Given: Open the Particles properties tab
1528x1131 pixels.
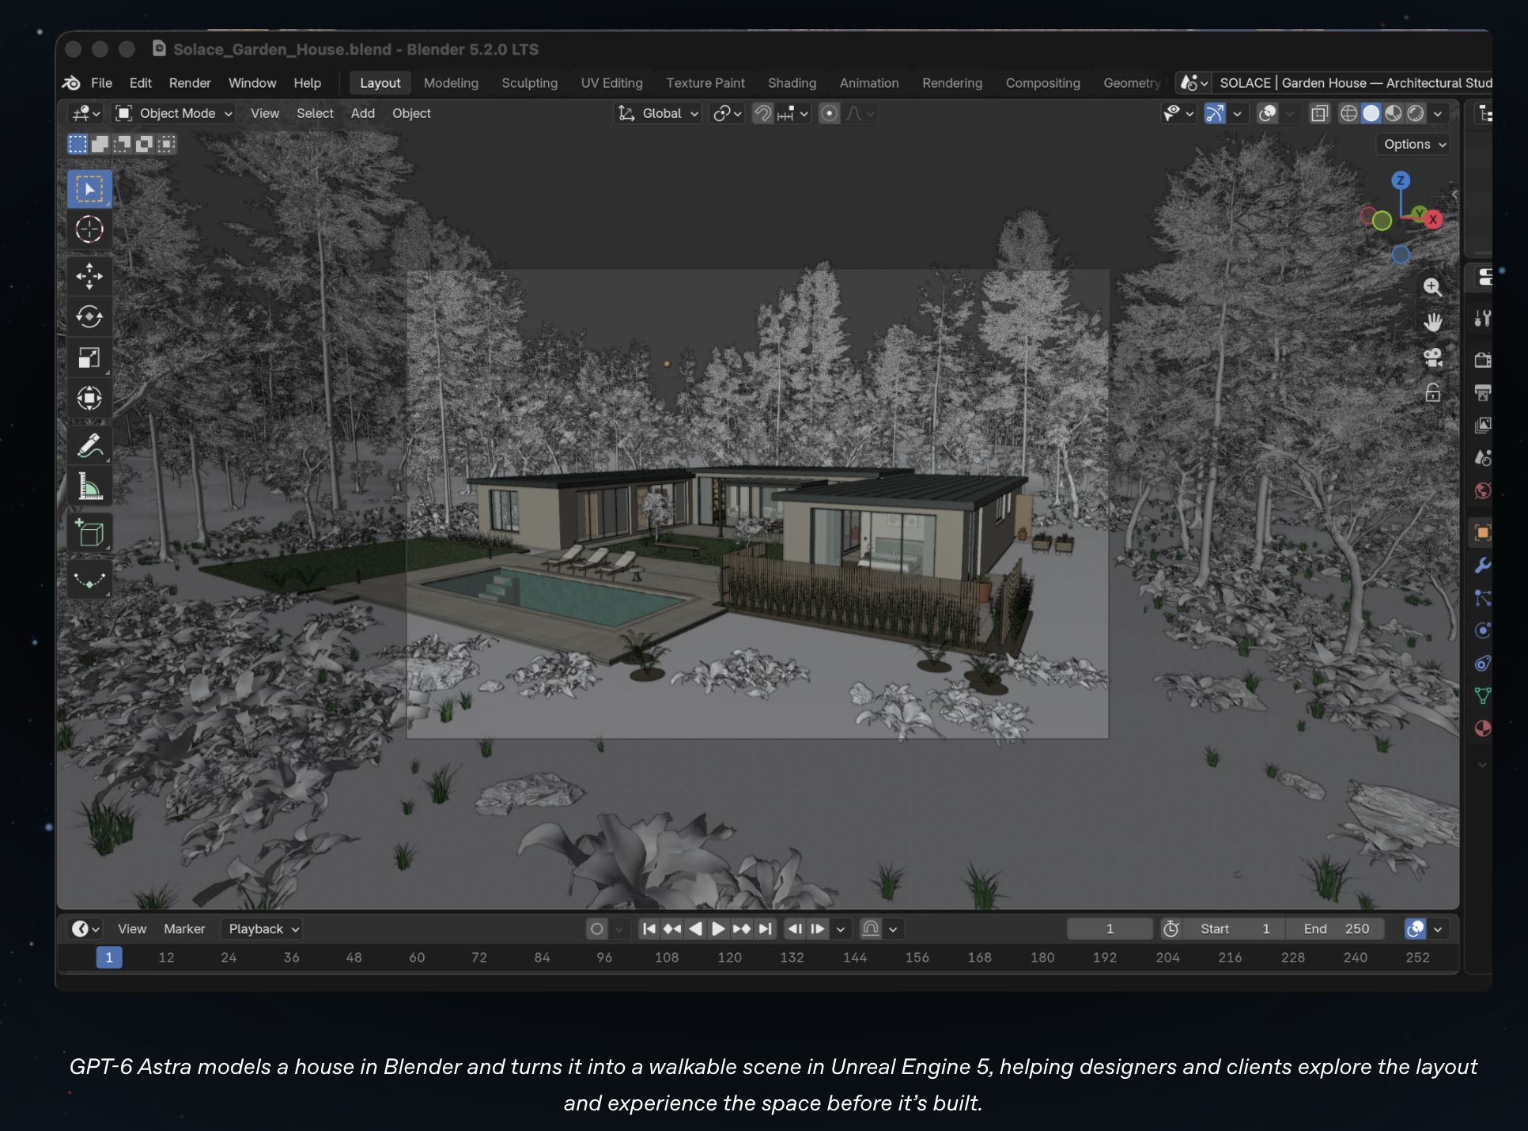Looking at the screenshot, I should pyautogui.click(x=1483, y=598).
